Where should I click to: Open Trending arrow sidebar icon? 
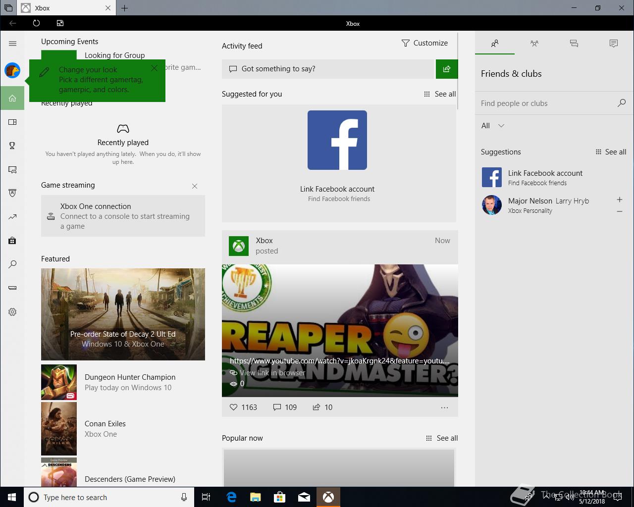point(12,217)
